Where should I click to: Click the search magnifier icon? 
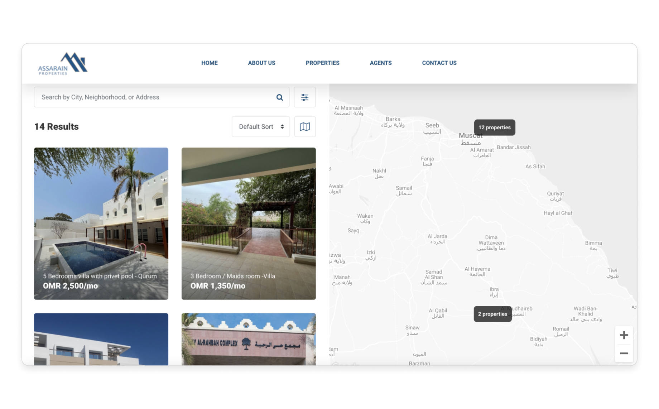point(279,97)
